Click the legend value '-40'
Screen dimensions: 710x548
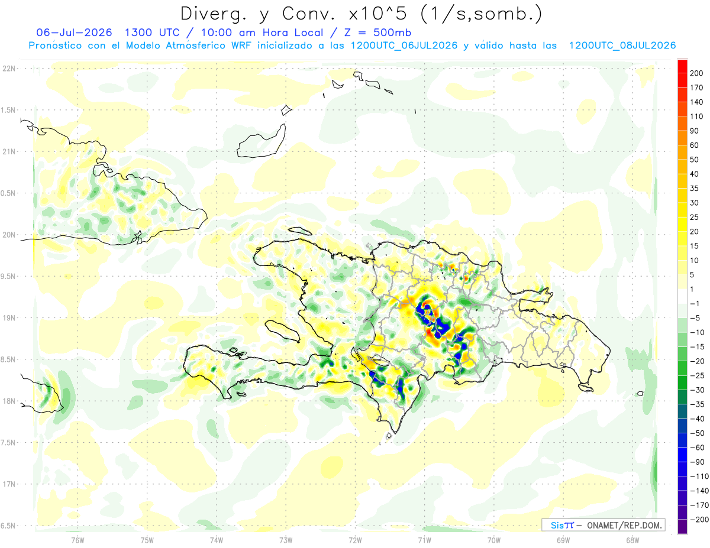(697, 419)
